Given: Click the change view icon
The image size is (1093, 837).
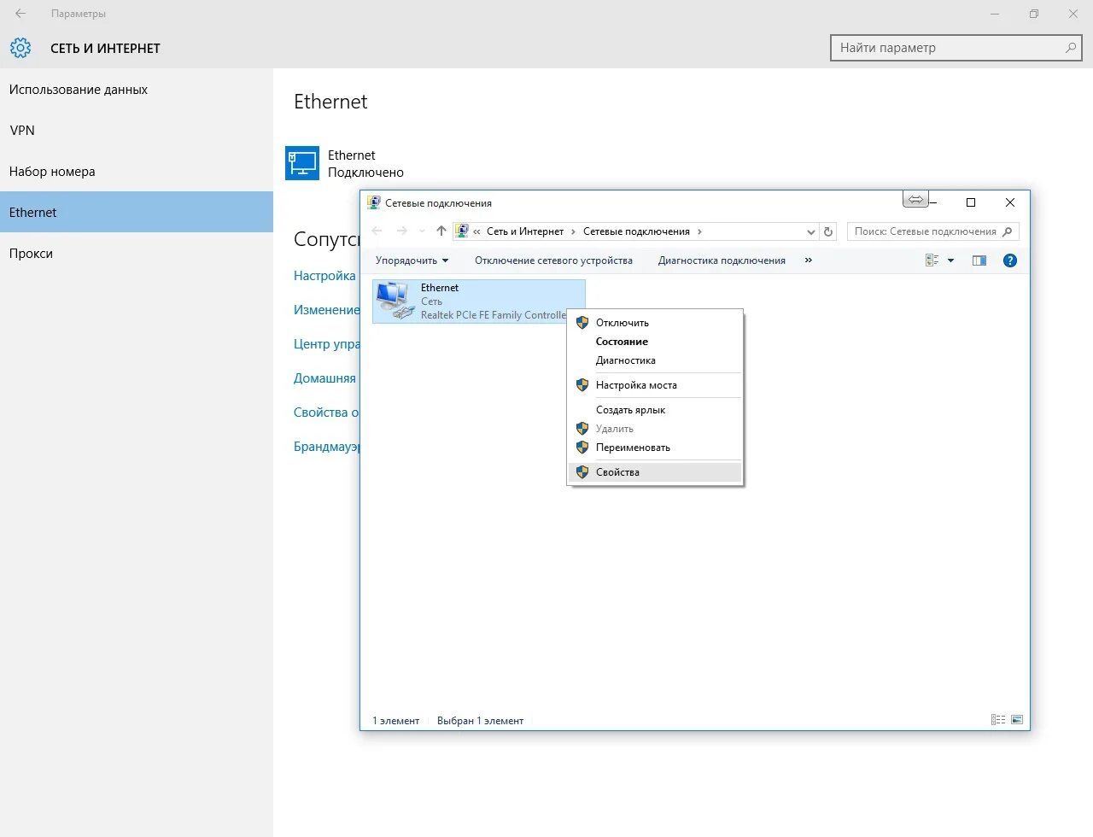Looking at the screenshot, I should 932,260.
